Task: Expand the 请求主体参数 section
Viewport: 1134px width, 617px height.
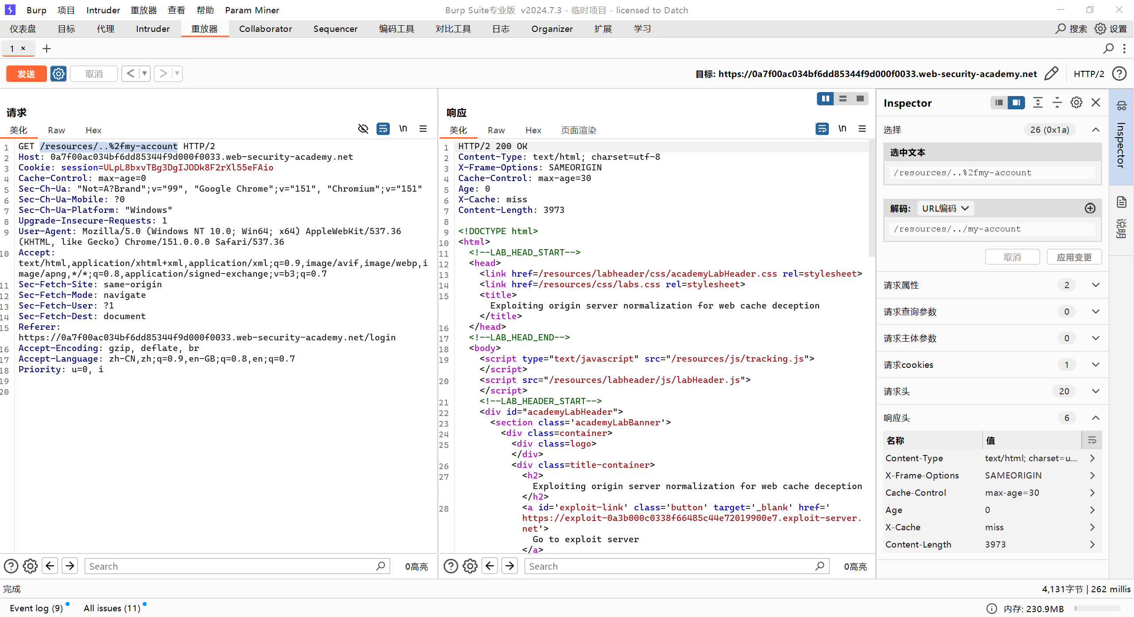Action: click(x=1096, y=338)
